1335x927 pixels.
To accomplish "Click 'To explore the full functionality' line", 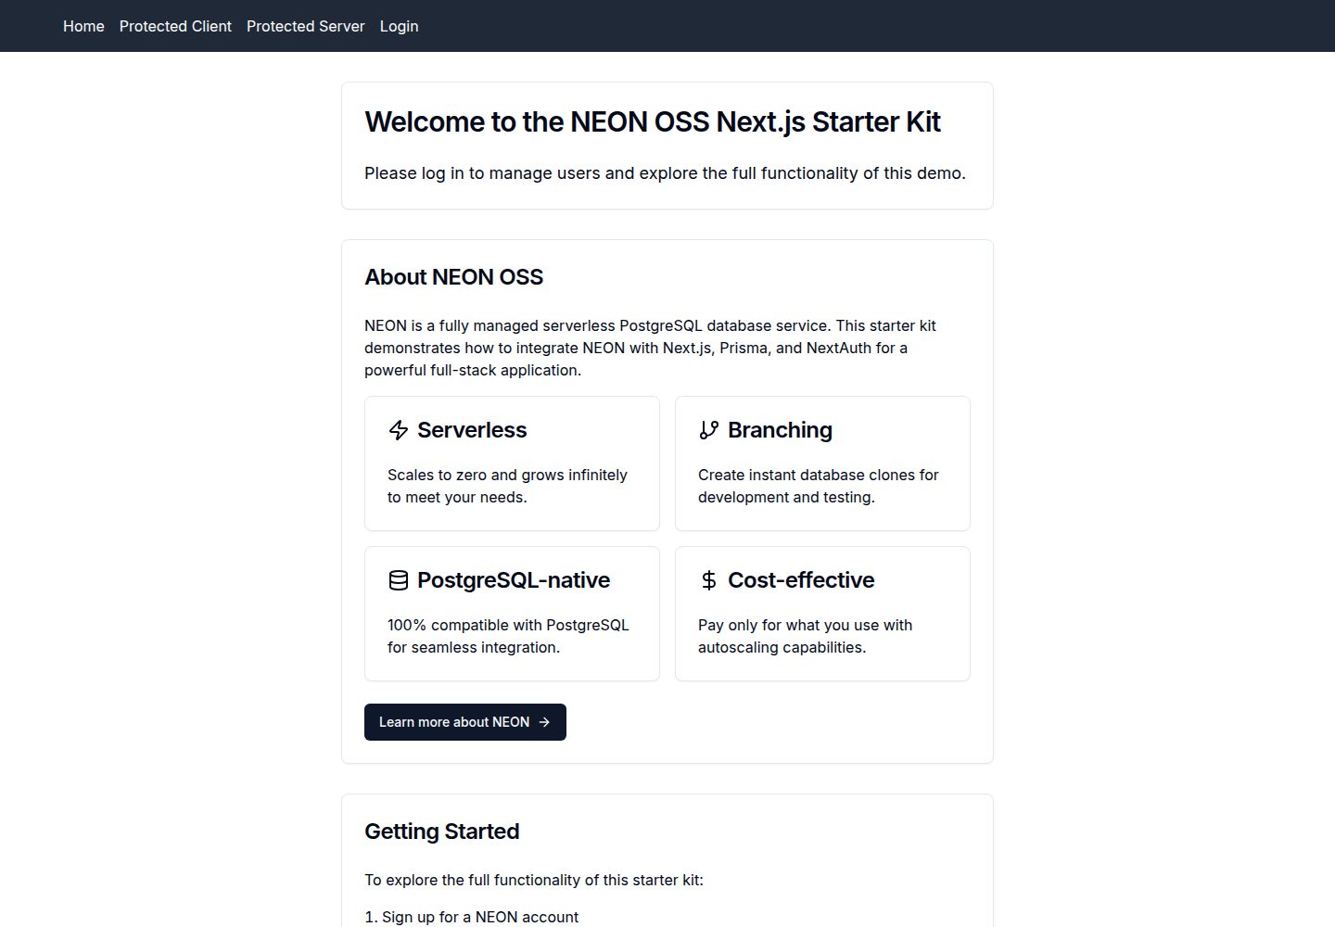I will [534, 880].
